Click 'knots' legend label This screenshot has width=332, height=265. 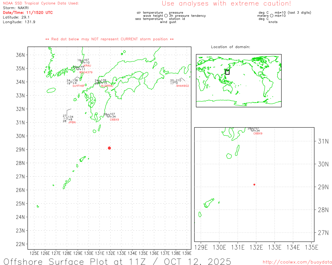[x=273, y=22]
